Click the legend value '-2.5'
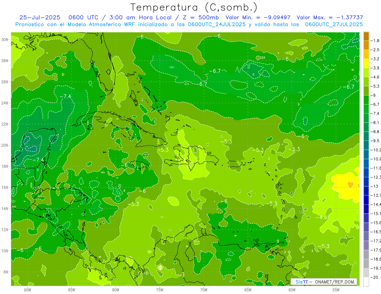381x294 pixels. coord(375,50)
